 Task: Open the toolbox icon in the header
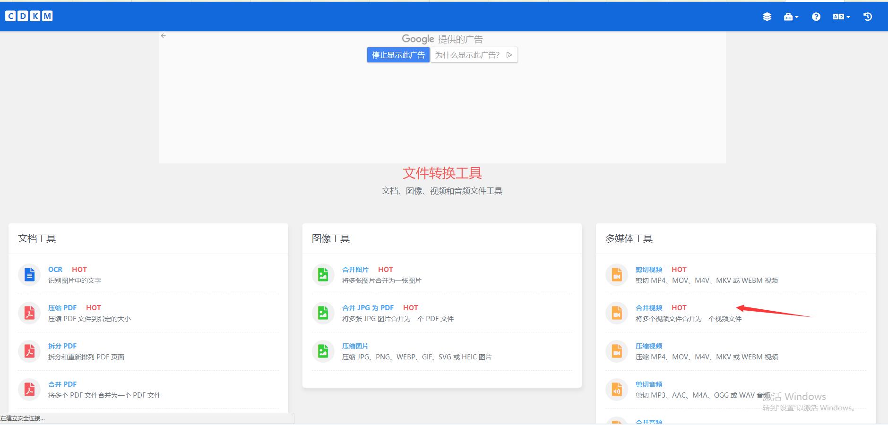click(788, 16)
